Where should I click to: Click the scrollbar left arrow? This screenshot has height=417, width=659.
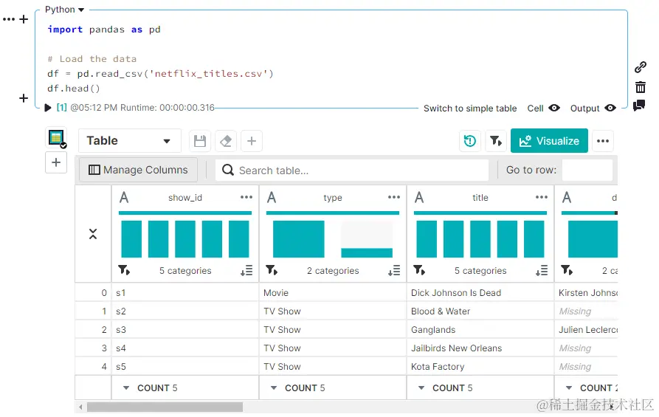tap(80, 407)
